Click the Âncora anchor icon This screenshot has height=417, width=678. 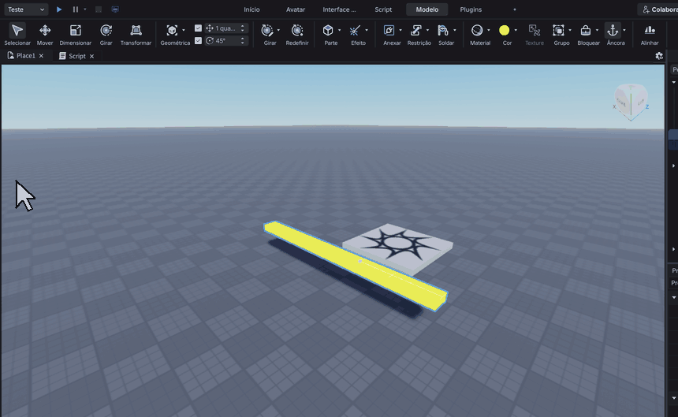(x=613, y=30)
